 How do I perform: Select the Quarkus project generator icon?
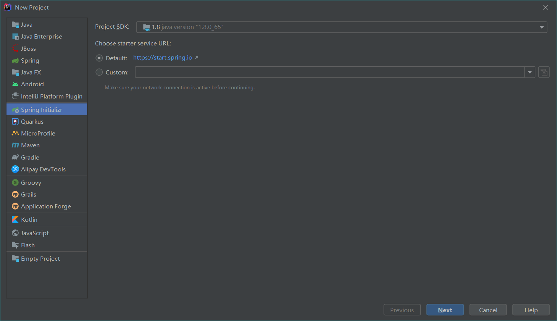point(16,121)
